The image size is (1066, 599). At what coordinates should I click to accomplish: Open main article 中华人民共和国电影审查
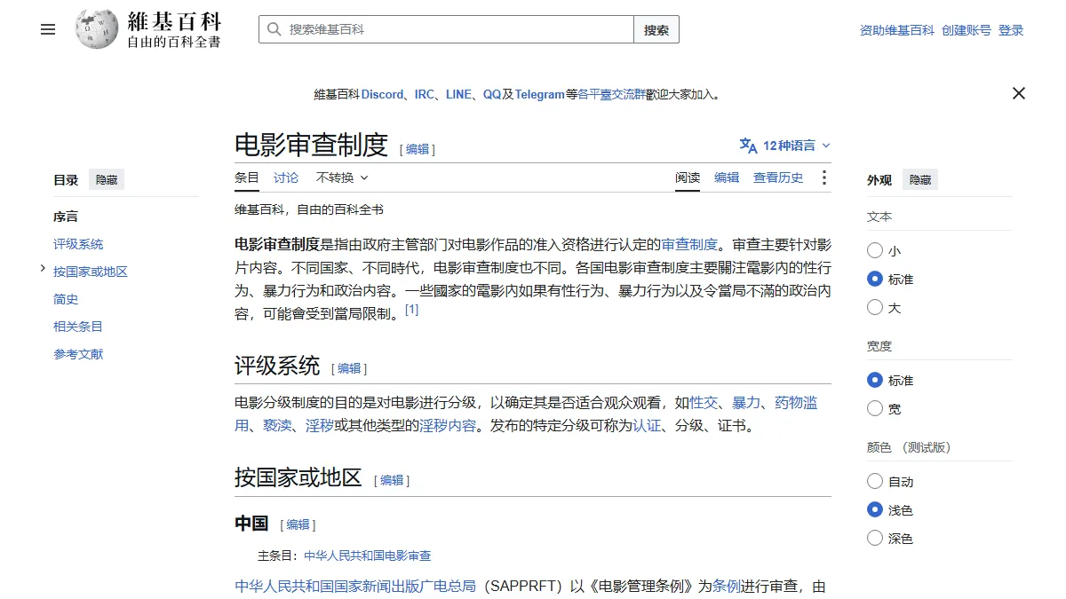point(368,556)
